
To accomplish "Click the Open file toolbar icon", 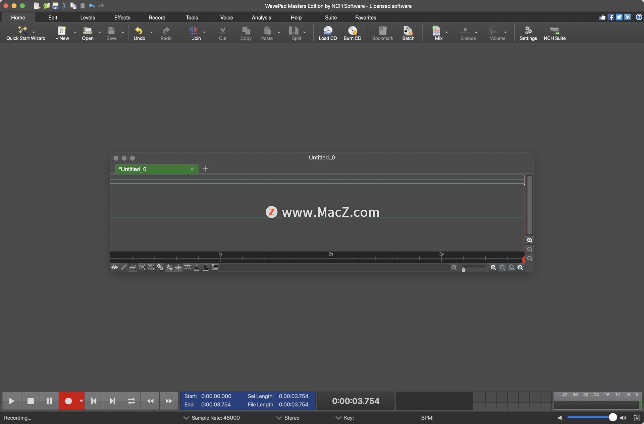I will point(88,33).
